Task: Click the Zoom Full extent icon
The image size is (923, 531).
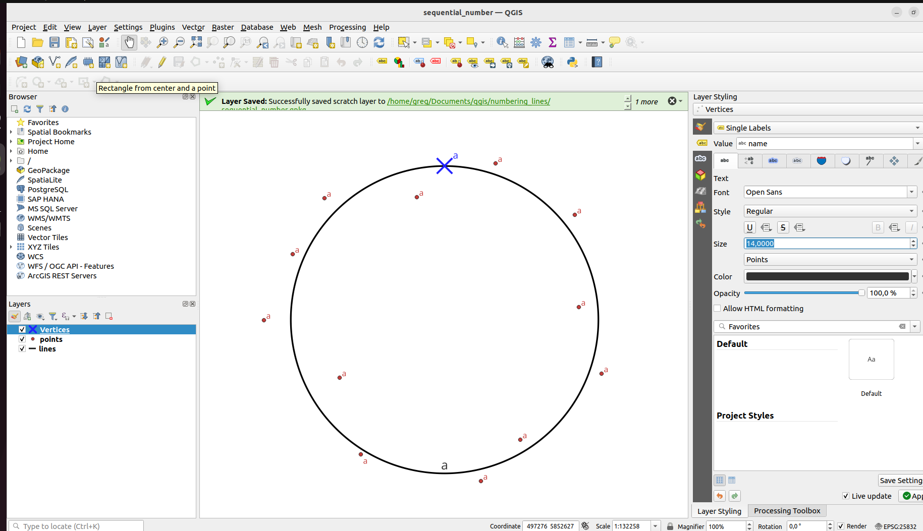Action: coord(196,42)
